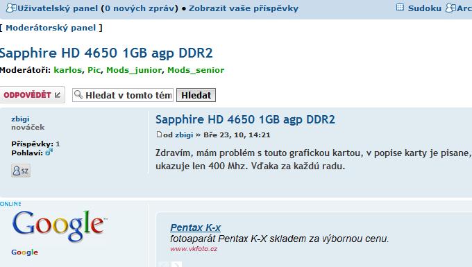This screenshot has width=472, height=267.
Task: Click the Google logo image
Action: [59, 226]
